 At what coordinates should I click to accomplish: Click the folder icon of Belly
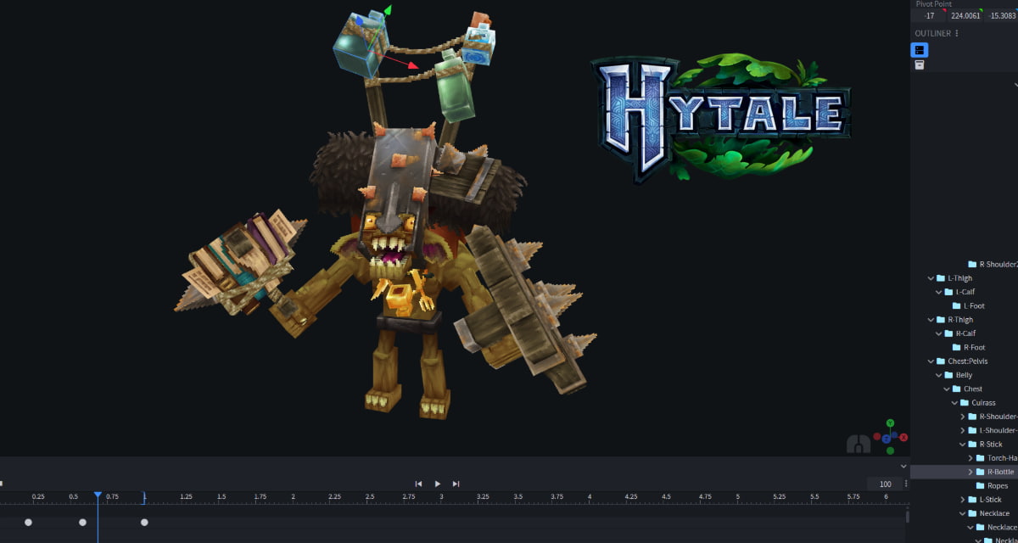948,375
